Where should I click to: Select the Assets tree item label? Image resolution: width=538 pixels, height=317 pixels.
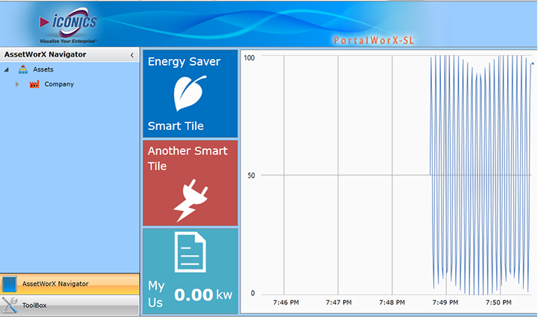pos(43,69)
